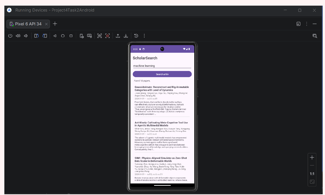This screenshot has height=195, width=325.
Task: Open the device window search icon at far right
Action: tap(315, 36)
